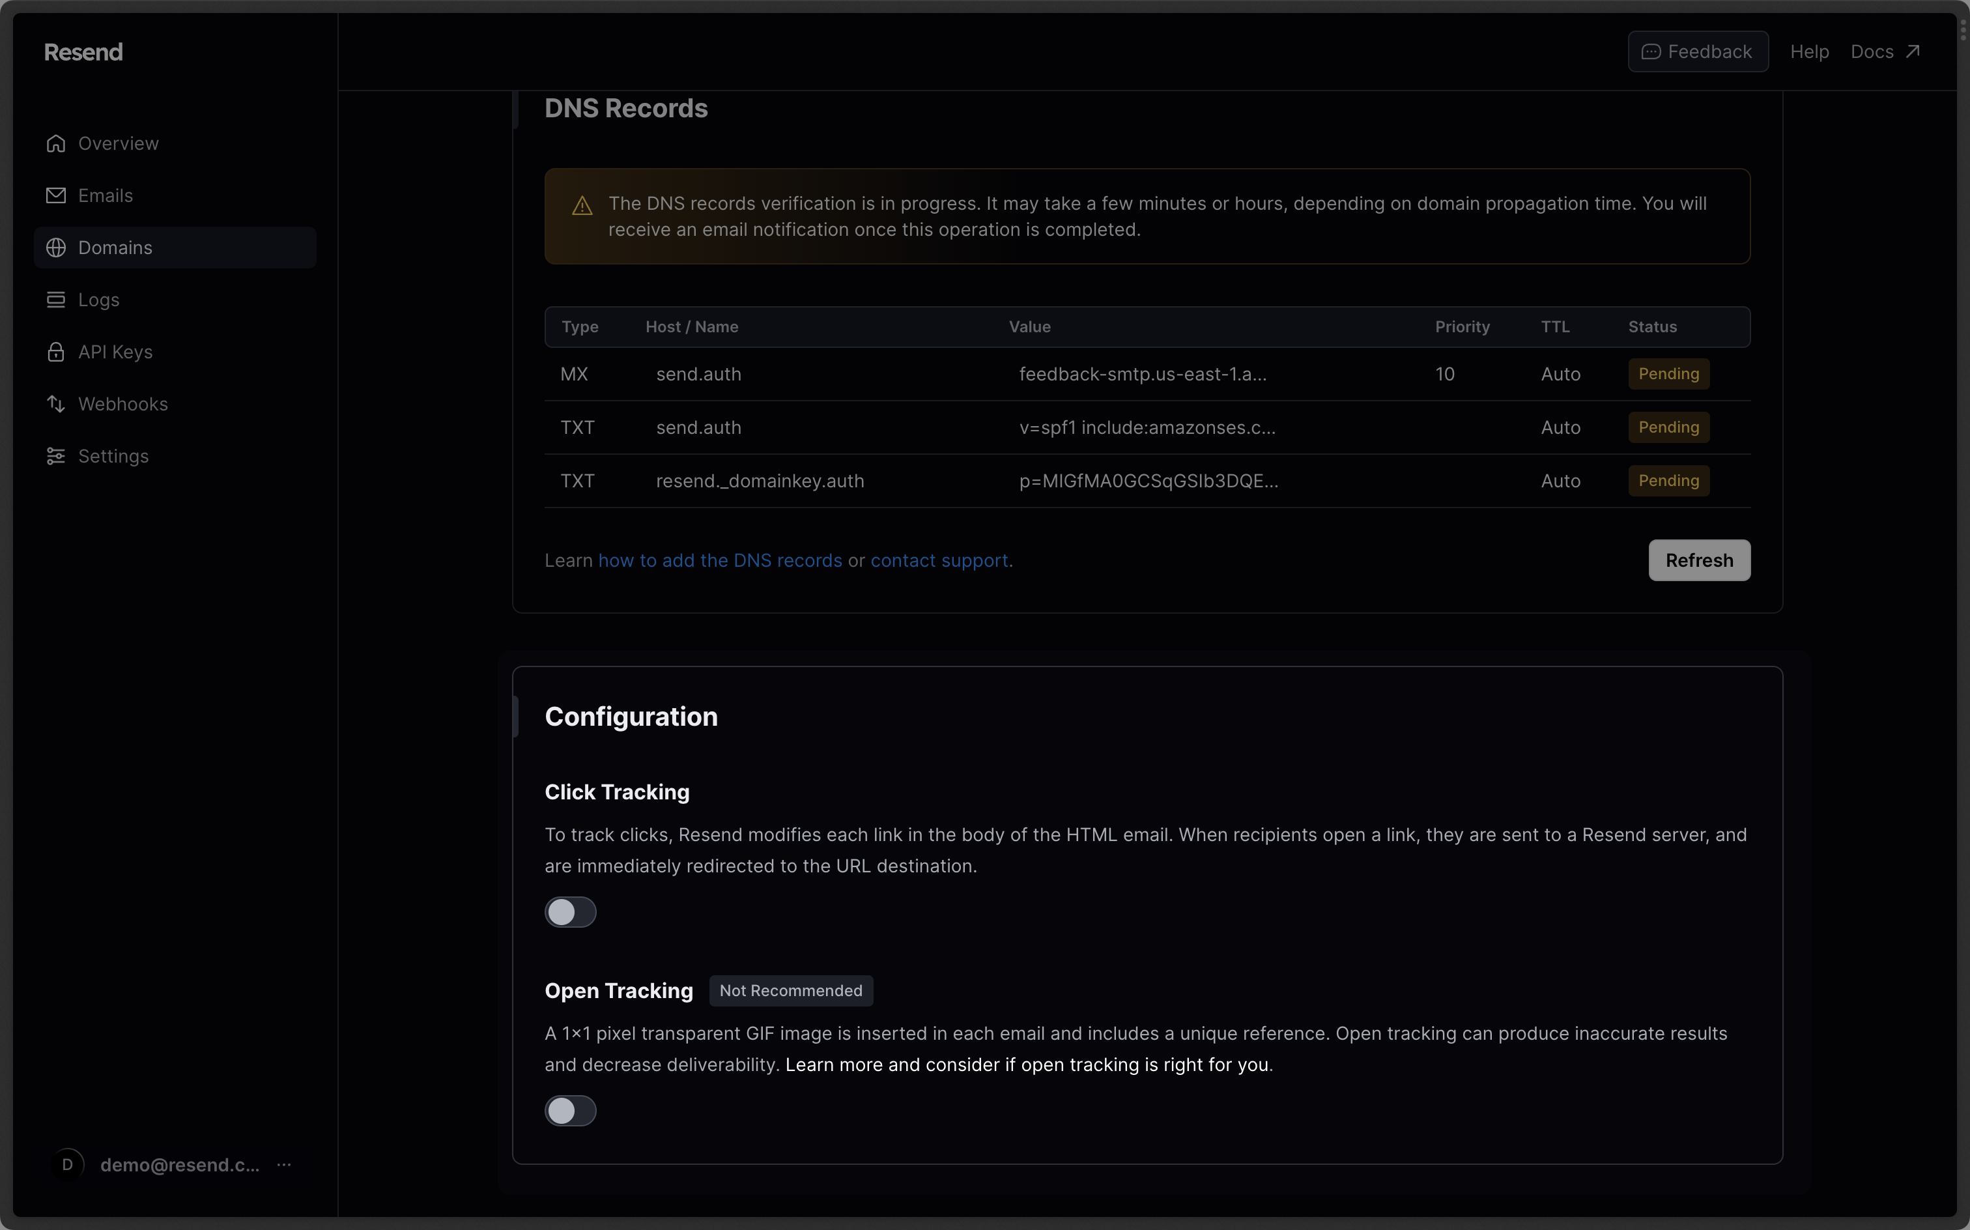Click the v=spf1 include:amazonses.c... value
The image size is (1970, 1230).
point(1147,427)
